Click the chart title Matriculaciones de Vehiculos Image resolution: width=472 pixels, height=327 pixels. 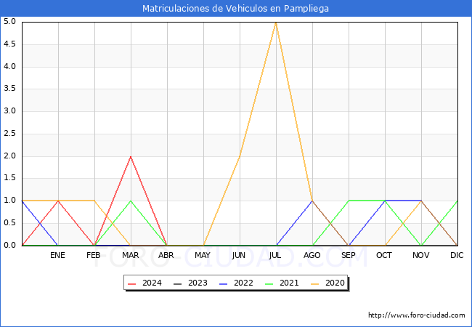tap(235, 9)
